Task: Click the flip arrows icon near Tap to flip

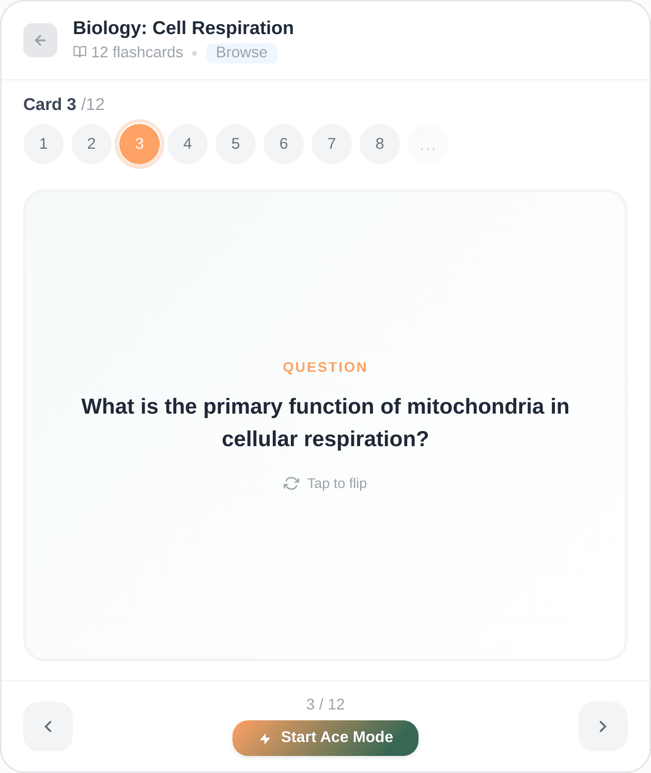Action: point(291,483)
